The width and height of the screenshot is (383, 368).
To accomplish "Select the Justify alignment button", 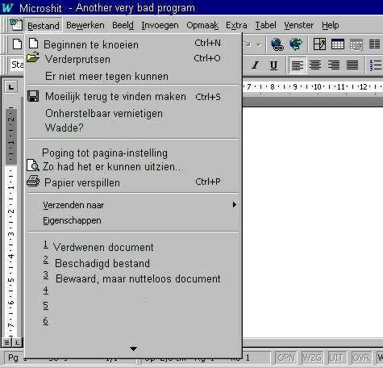I will [352, 65].
